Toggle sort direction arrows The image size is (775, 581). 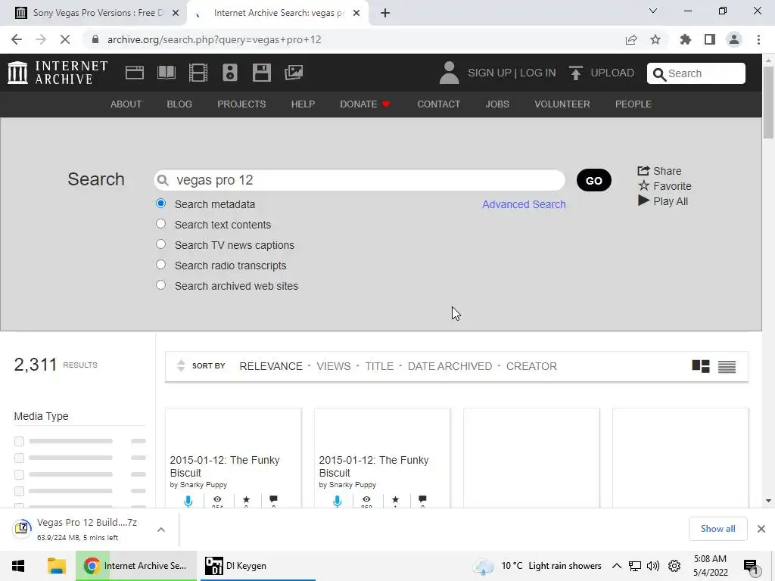[x=181, y=365]
